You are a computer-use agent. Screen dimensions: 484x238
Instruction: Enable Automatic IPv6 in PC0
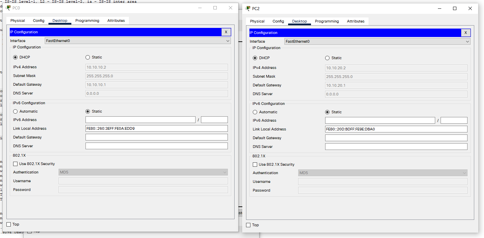click(x=15, y=111)
